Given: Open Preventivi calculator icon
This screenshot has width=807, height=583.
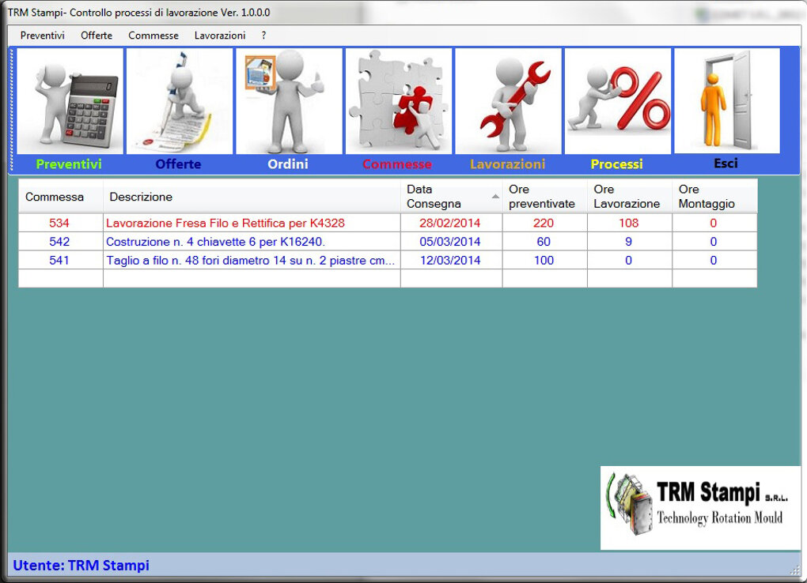Looking at the screenshot, I should pyautogui.click(x=70, y=101).
